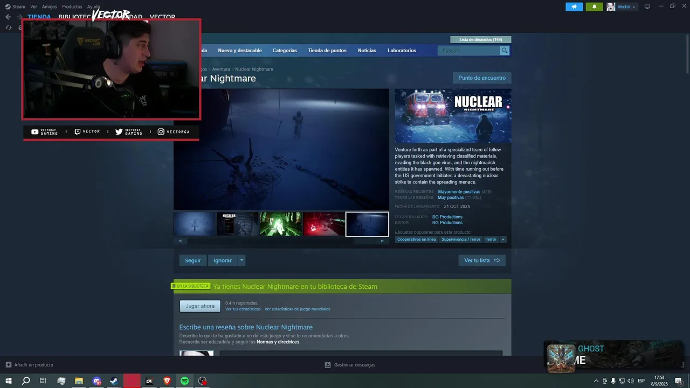Open the developer BG Productions link

click(x=447, y=217)
